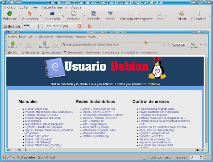
Task: Increase the Retraso delay stepper
Action: [201, 156]
